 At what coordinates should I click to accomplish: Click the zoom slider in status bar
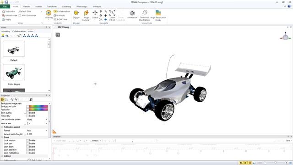276,163
